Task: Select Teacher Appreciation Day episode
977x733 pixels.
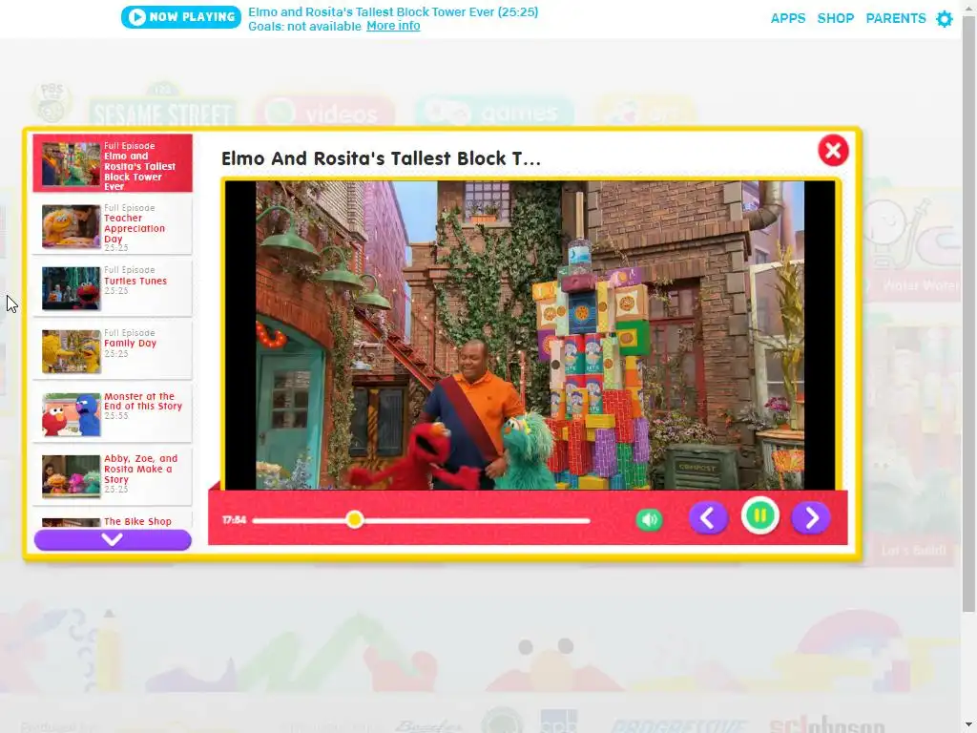Action: 113,226
